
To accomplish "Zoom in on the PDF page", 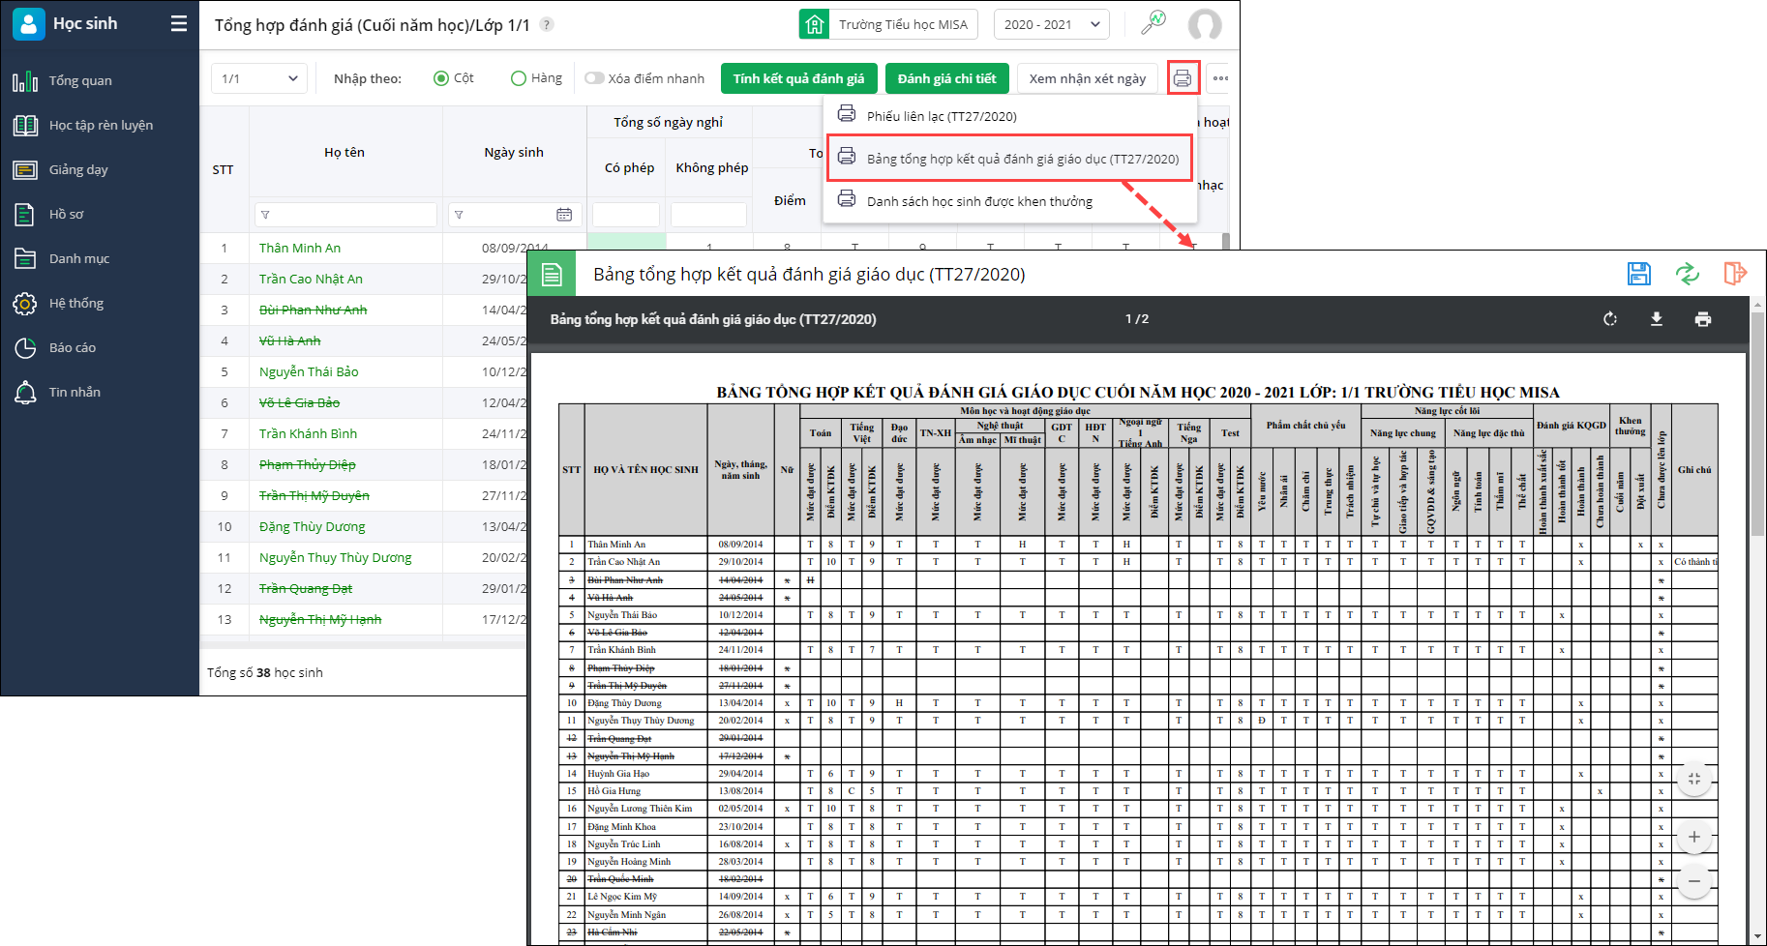I will click(x=1693, y=837).
